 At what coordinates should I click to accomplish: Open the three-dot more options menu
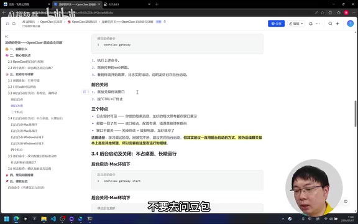tap(318, 24)
